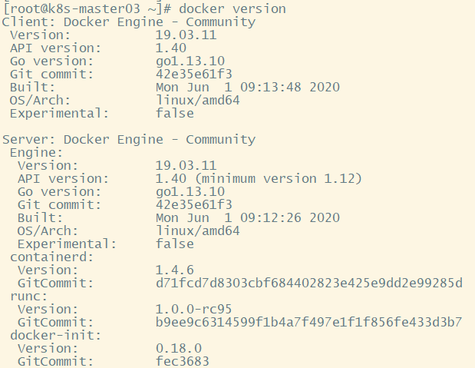Screen dimensions: 475x368
Task: Click the root@k8s-master03 shell prompt
Action: point(87,8)
